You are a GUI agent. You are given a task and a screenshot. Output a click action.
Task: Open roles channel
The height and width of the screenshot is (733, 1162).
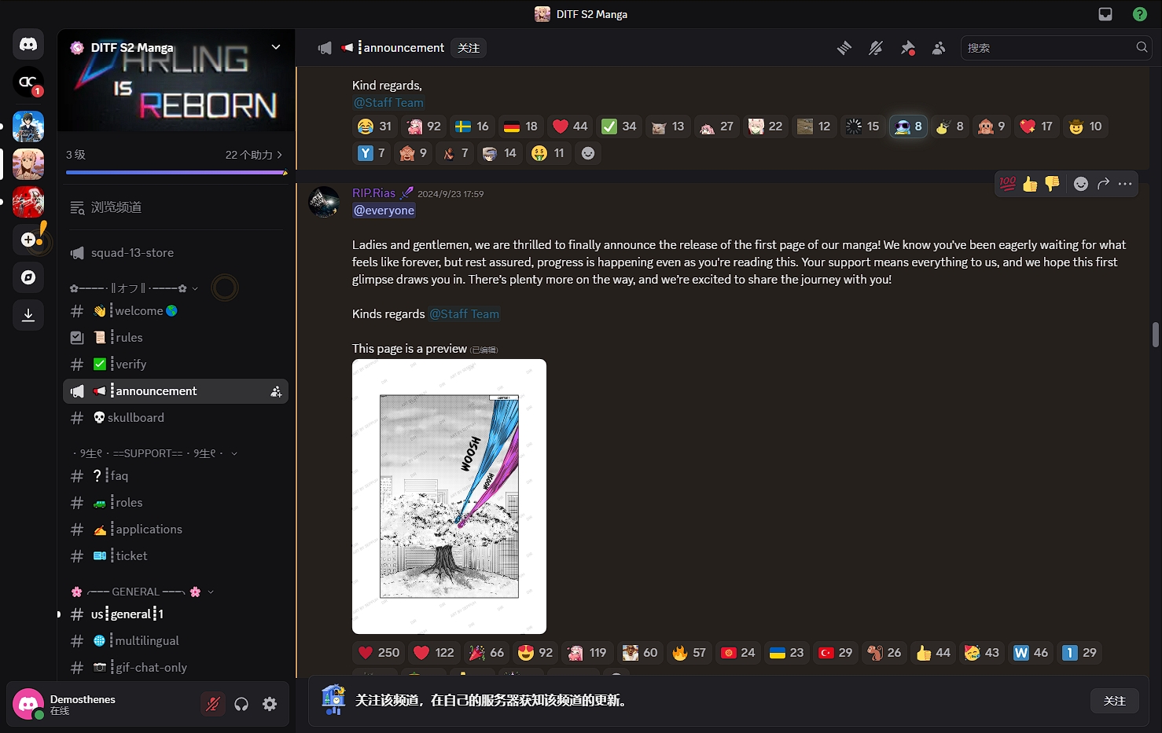pyautogui.click(x=175, y=503)
